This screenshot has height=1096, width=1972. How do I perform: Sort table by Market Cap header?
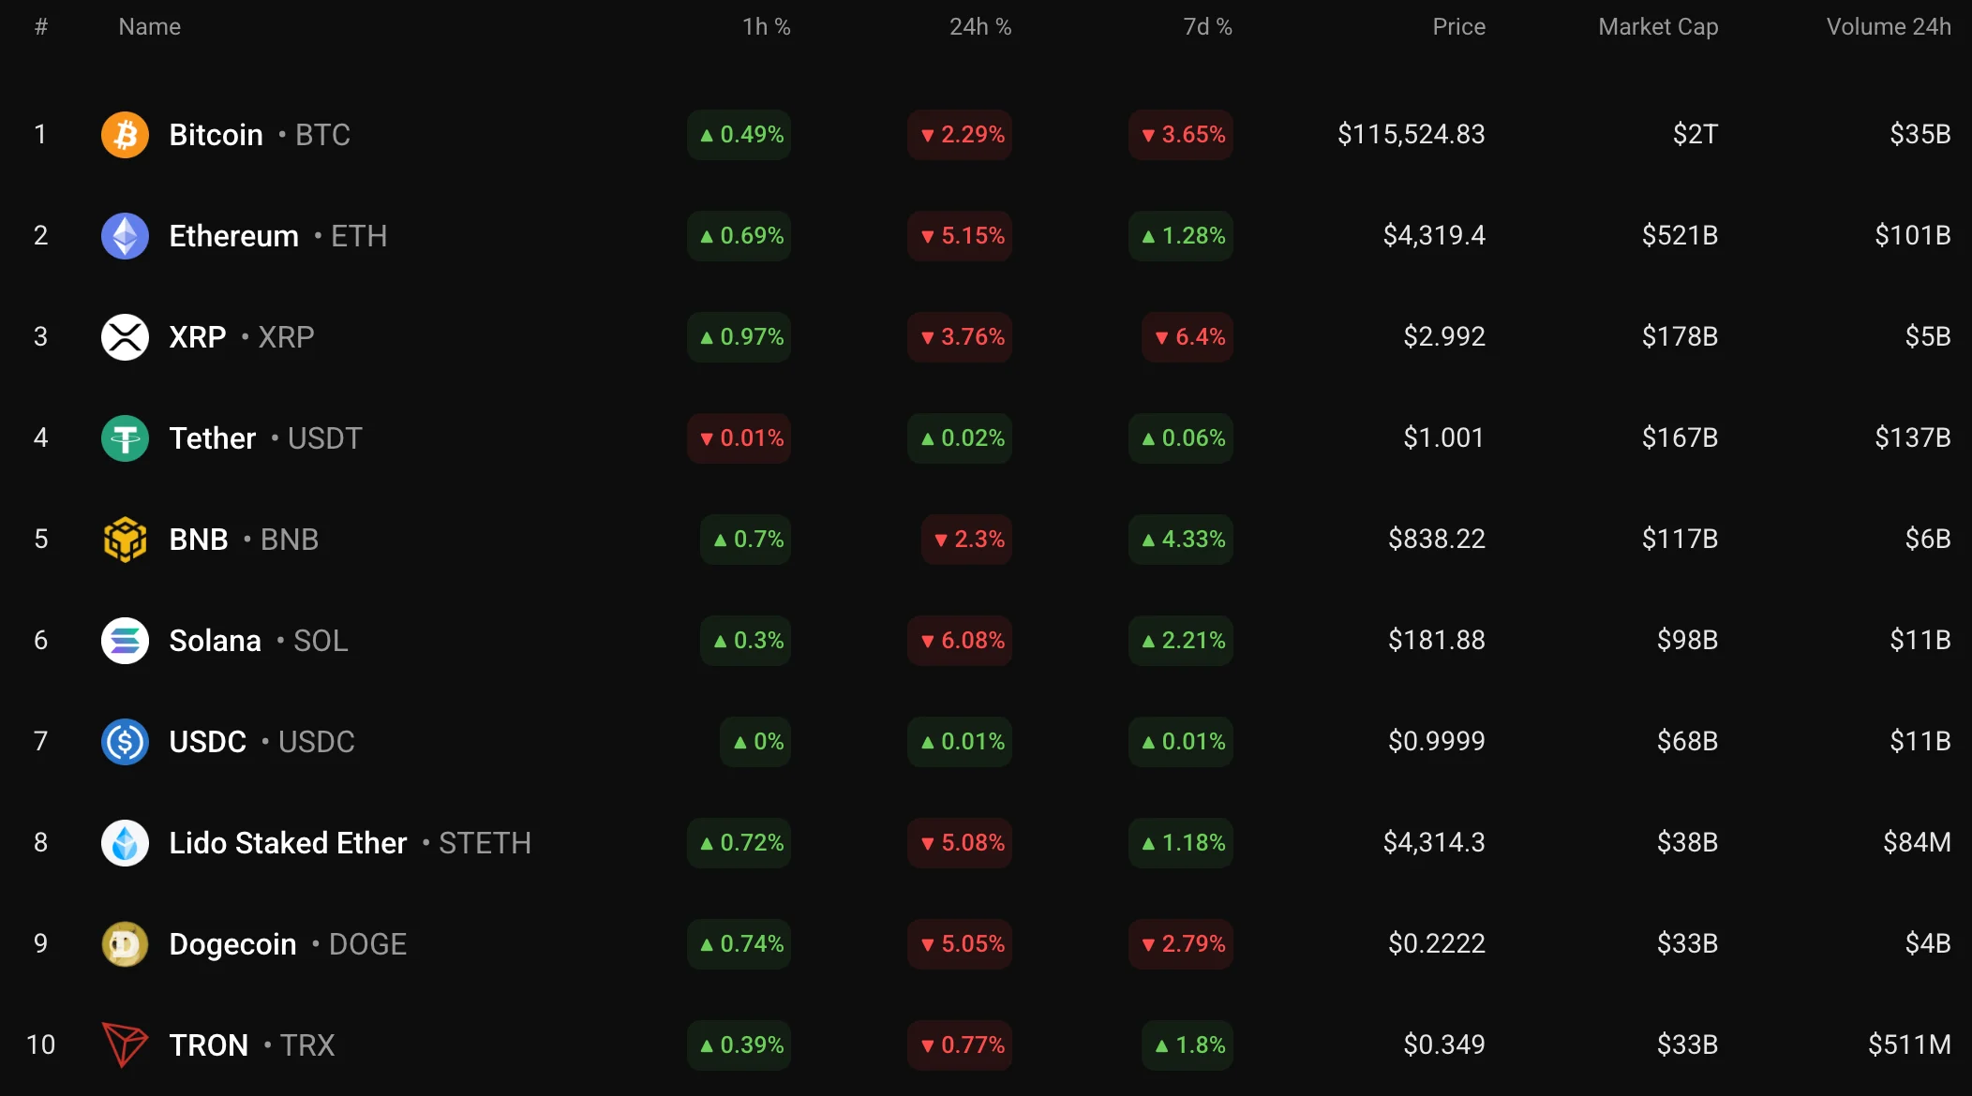pos(1657,27)
